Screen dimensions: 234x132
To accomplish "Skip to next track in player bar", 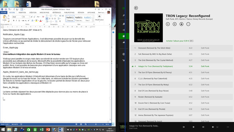I will (x=203, y=127).
